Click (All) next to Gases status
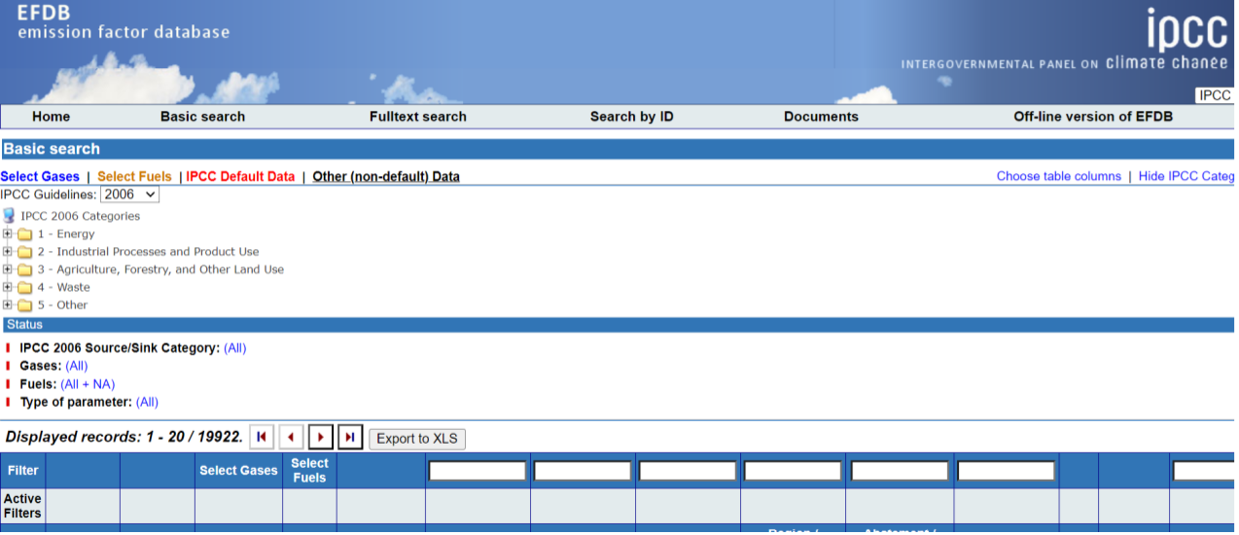Screen dimensions: 1239x535 pos(76,366)
